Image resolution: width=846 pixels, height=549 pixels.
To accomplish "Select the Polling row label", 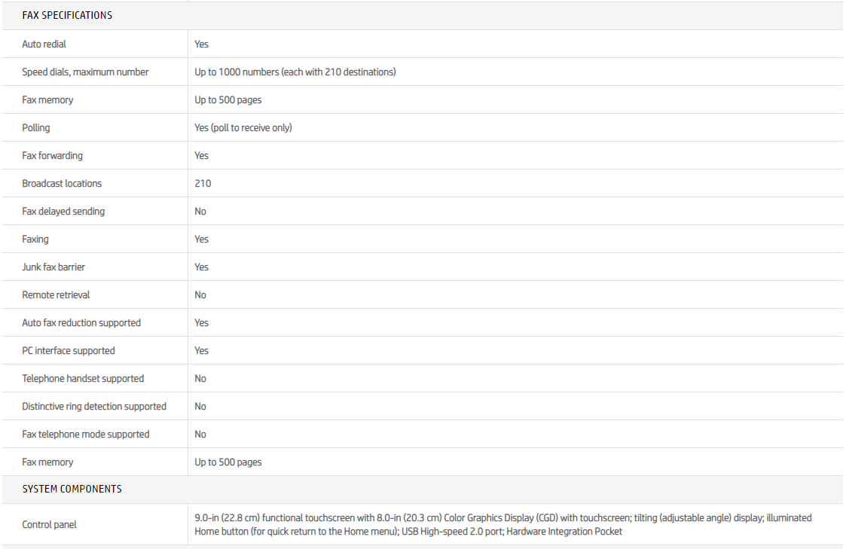I will coord(36,128).
